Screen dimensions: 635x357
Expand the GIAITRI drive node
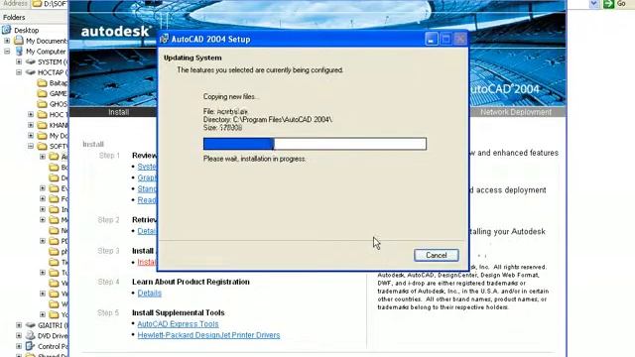[x=19, y=325]
